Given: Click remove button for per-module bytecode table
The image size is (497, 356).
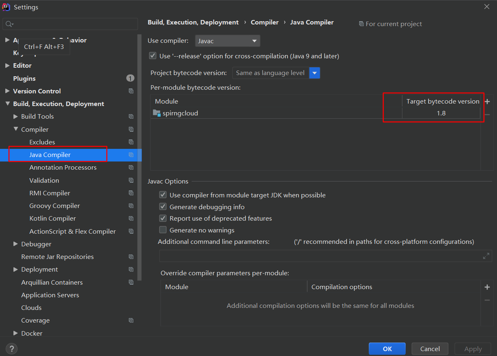Looking at the screenshot, I should click(487, 115).
